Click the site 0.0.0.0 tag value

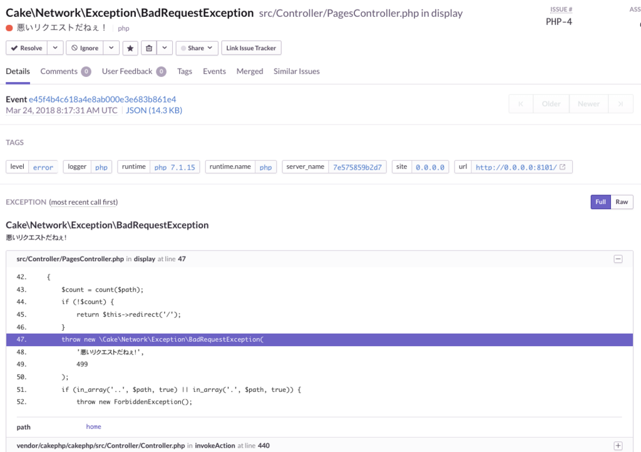(x=430, y=167)
